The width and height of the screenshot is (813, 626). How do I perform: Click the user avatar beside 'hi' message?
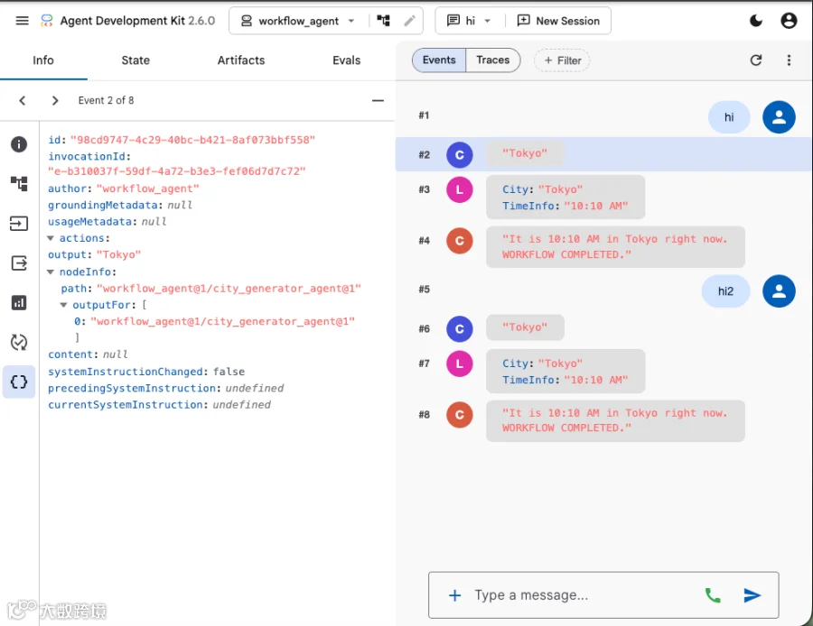(x=779, y=117)
